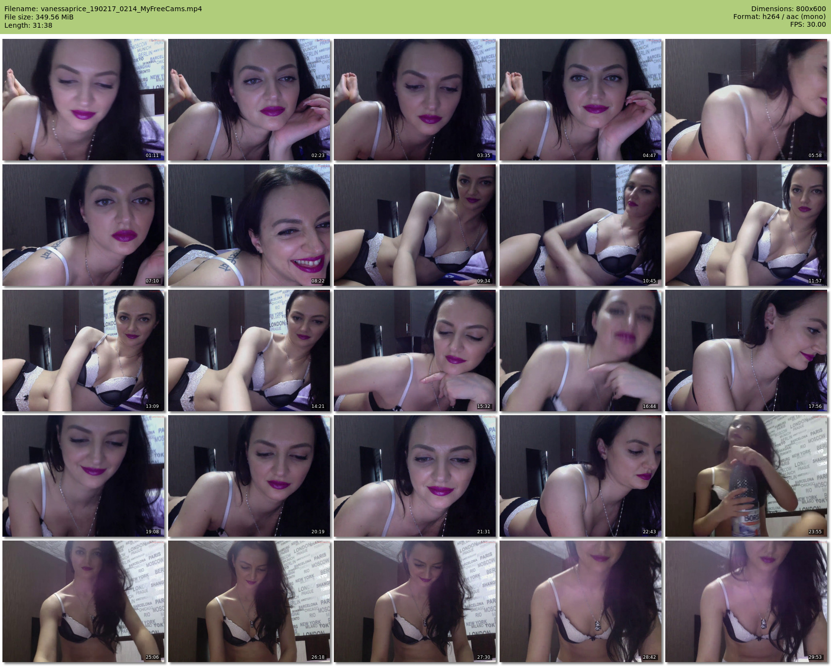The width and height of the screenshot is (831, 666).
Task: Open the frame with timestamp 11:57
Action: 746,225
